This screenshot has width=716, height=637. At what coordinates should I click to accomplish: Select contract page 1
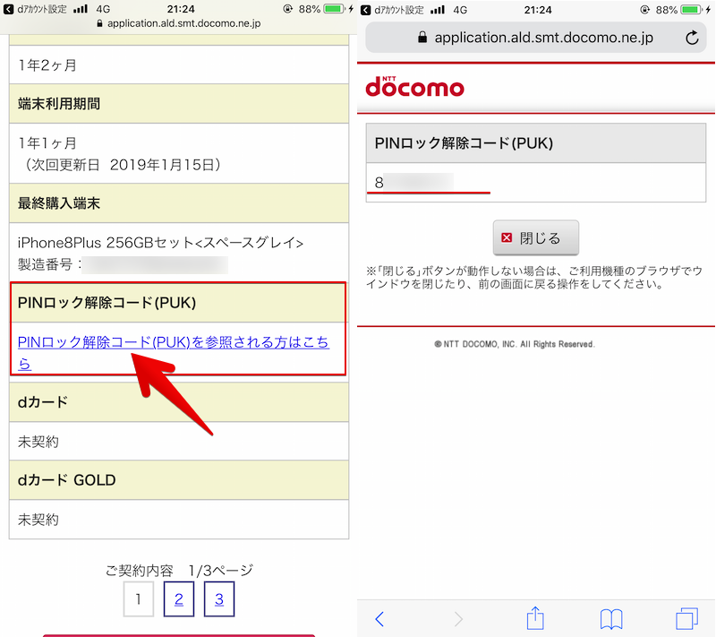pyautogui.click(x=138, y=599)
